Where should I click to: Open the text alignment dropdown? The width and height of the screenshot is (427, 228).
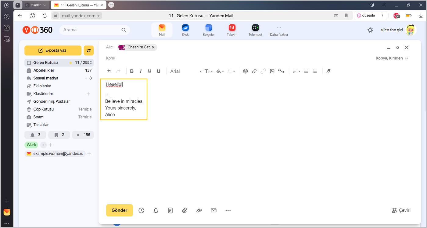click(296, 71)
